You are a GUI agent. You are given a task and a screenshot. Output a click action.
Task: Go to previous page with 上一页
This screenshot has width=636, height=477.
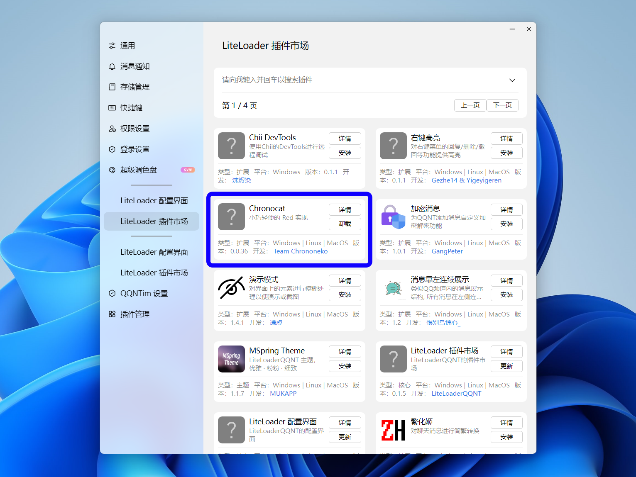point(470,105)
